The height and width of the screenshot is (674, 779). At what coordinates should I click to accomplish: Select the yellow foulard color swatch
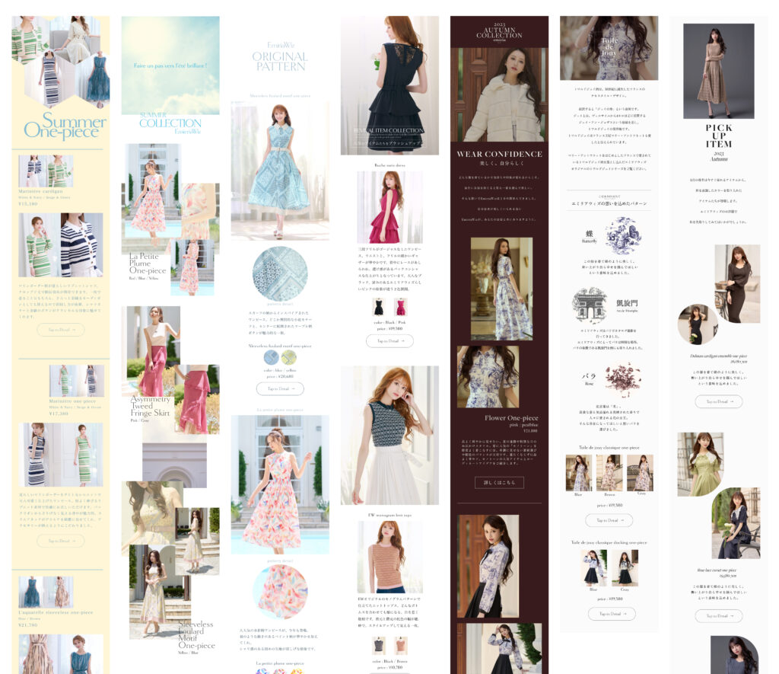(x=289, y=357)
